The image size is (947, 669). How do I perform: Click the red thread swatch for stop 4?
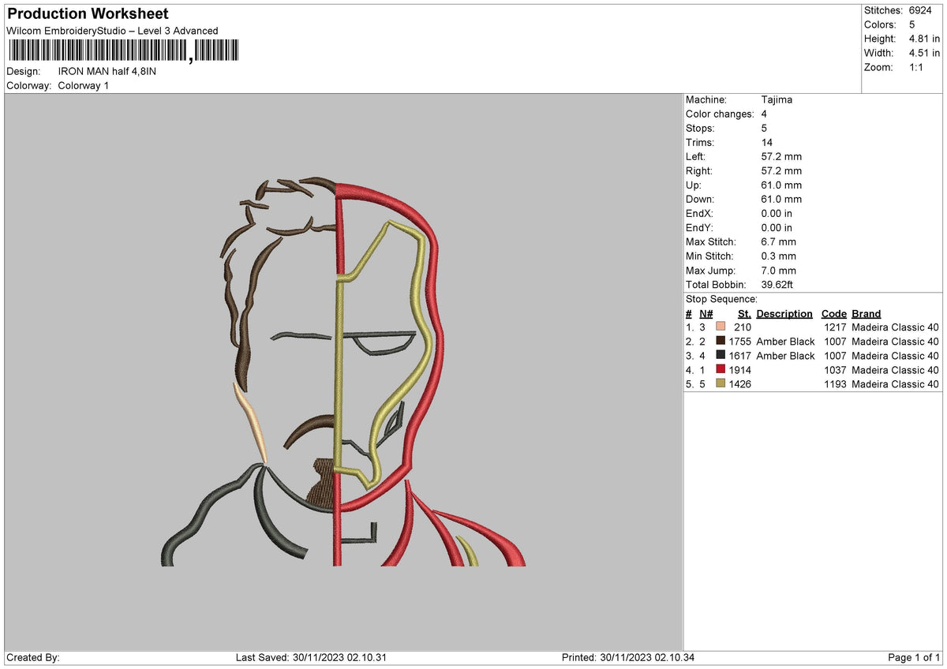721,370
